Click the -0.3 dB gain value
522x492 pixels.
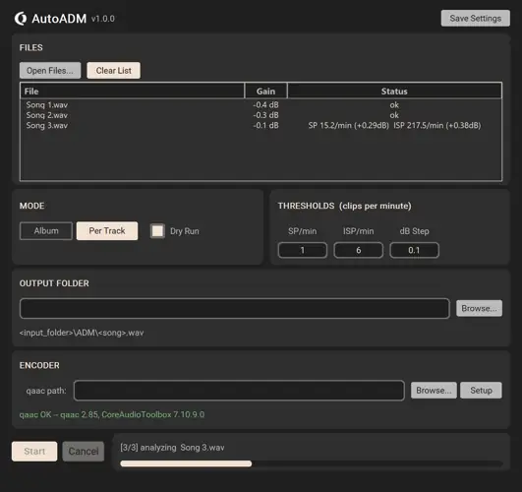pyautogui.click(x=265, y=115)
